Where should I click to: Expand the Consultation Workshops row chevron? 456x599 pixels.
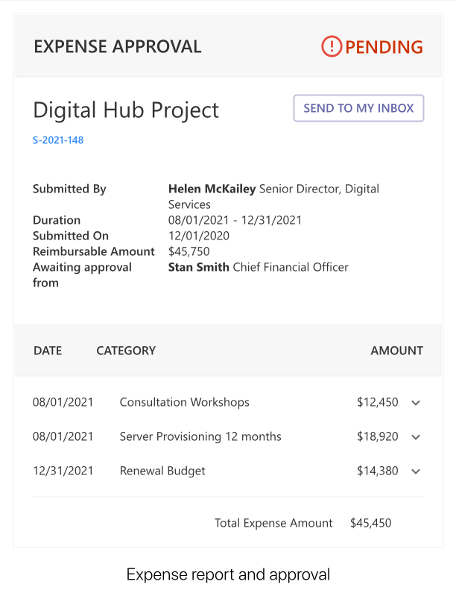coord(416,403)
